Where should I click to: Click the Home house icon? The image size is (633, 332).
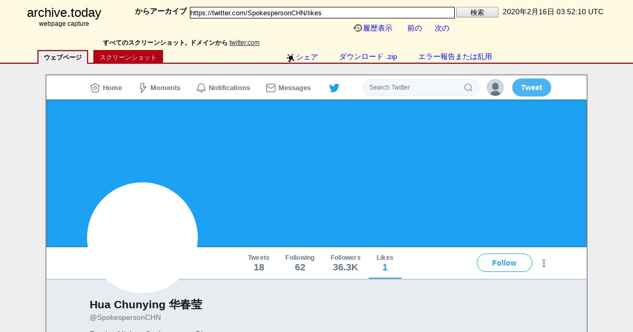(95, 88)
